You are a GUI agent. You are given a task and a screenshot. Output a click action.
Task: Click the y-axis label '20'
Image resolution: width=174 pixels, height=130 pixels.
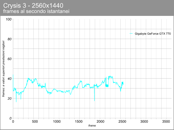[10, 99]
